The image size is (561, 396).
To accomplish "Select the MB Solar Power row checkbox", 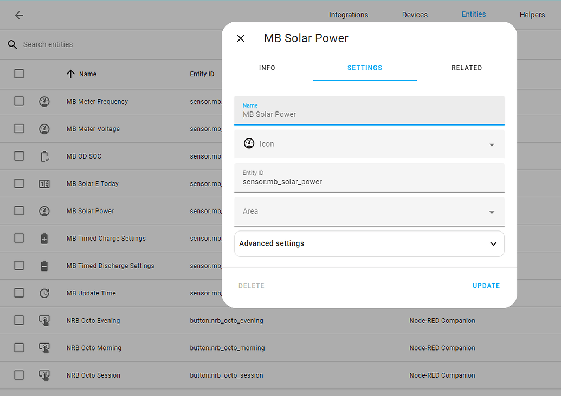I will [x=19, y=211].
